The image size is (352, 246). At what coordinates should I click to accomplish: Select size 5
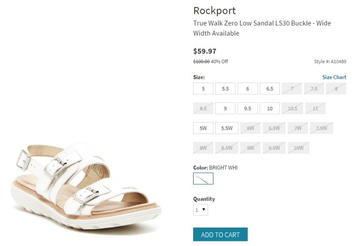coord(203,89)
